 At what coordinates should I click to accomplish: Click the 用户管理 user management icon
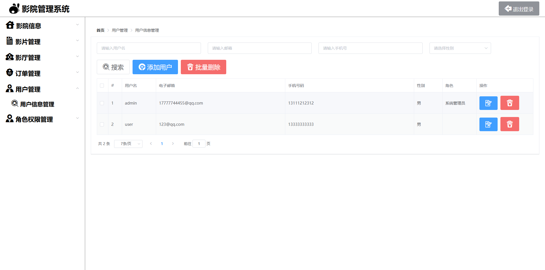(10, 89)
